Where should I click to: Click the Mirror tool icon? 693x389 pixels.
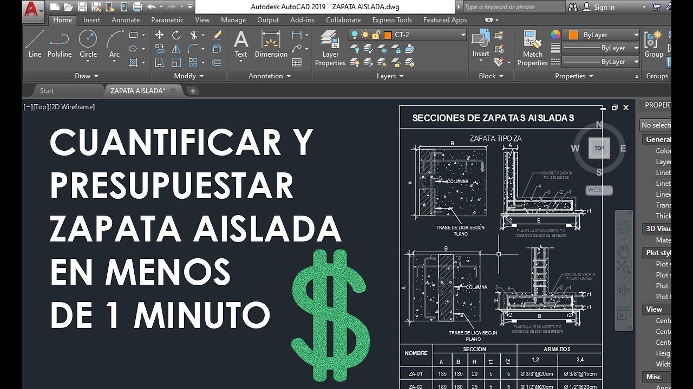(x=176, y=49)
